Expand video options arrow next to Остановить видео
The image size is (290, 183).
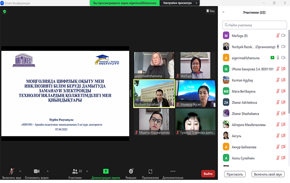(x=48, y=171)
